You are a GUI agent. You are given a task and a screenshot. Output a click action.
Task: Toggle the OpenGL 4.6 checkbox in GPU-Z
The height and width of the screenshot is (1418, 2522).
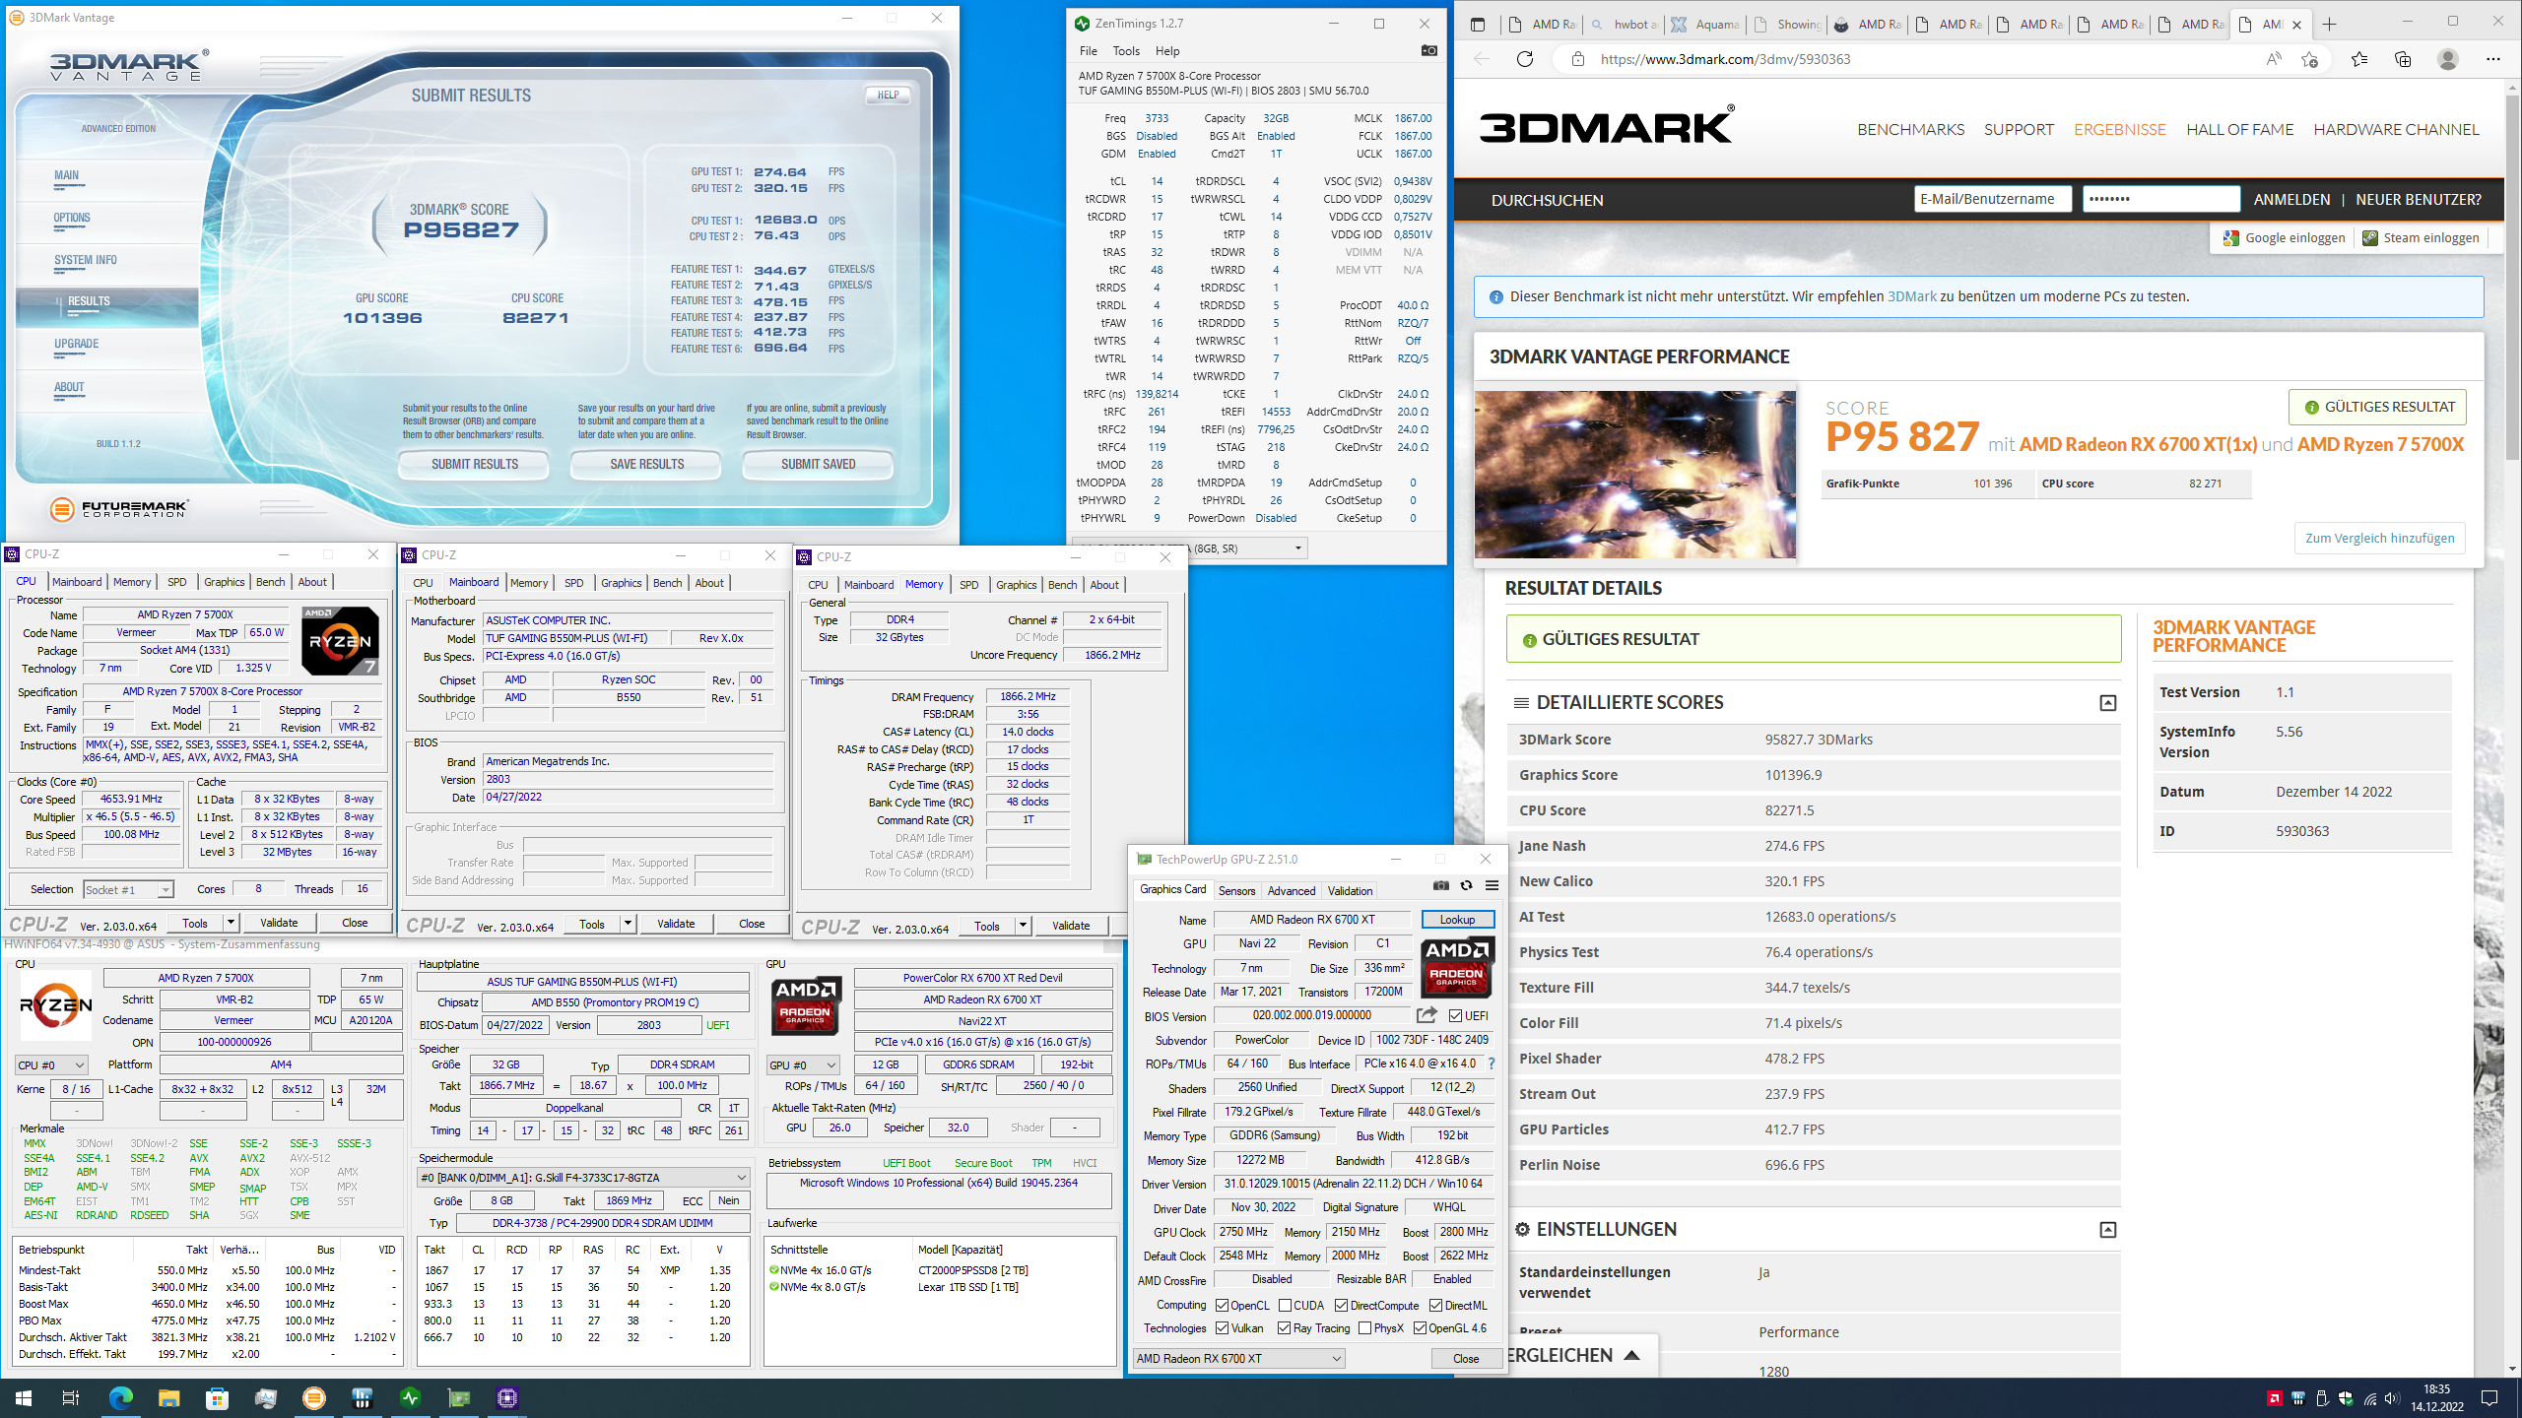click(x=1421, y=1328)
